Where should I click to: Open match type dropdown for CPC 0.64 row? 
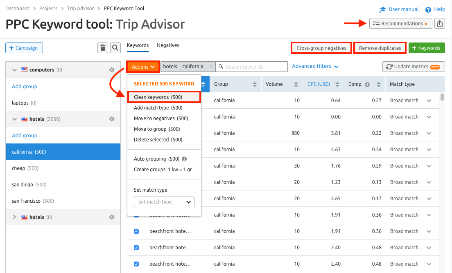tap(429, 101)
